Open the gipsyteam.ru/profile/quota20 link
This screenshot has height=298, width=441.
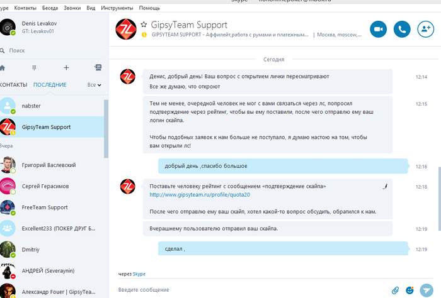tap(200, 195)
